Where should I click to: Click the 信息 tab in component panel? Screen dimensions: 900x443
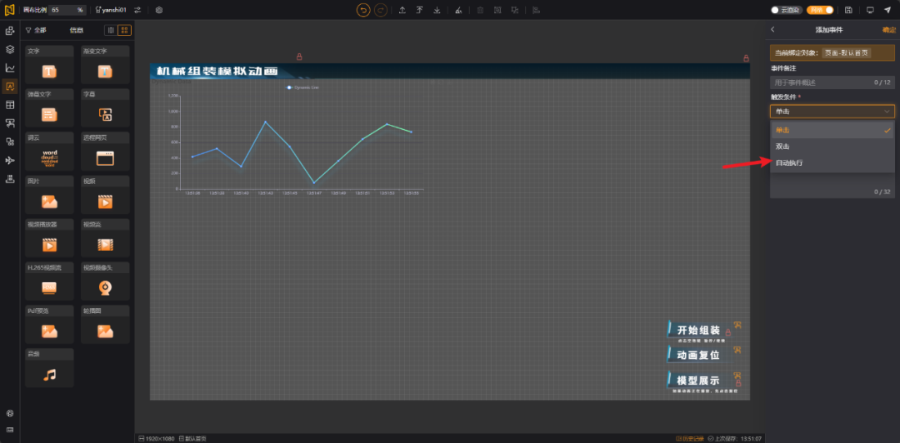77,31
